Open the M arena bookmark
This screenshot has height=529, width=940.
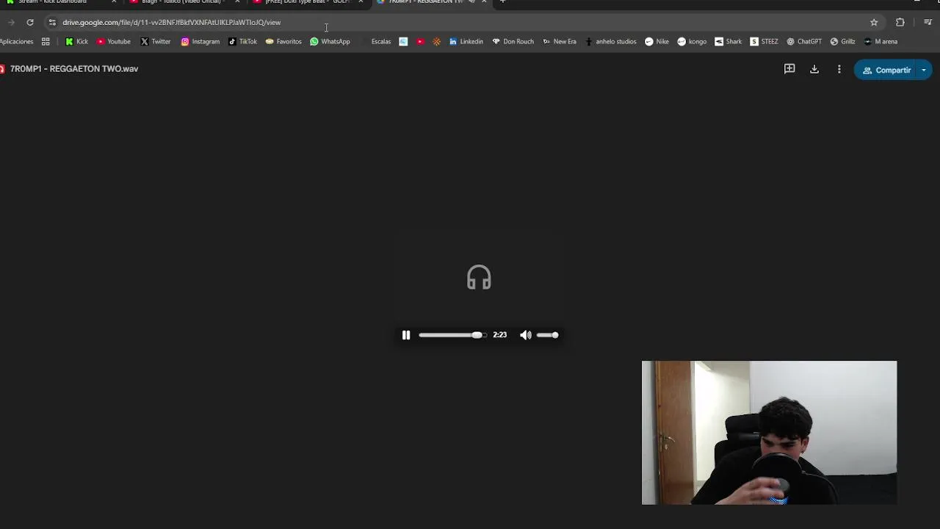tap(881, 41)
